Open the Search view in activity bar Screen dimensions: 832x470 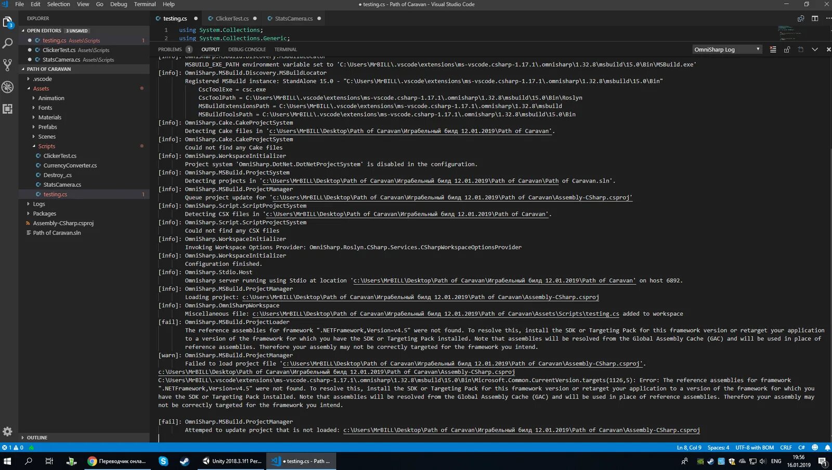(x=8, y=44)
